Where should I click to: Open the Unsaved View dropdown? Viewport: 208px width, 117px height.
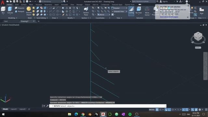[x=119, y=11]
